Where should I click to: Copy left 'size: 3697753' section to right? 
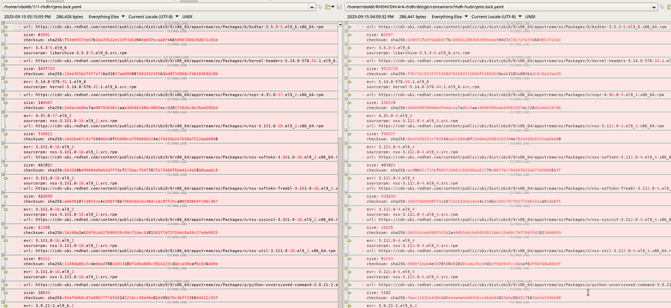click(x=6, y=69)
